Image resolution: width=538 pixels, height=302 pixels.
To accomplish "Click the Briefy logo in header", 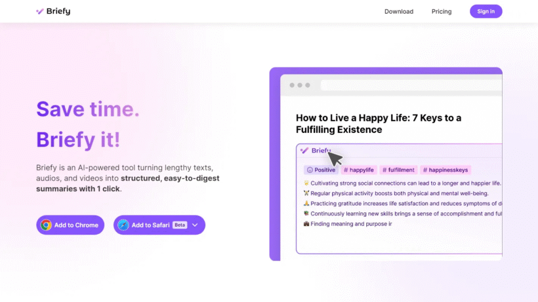I will (53, 11).
